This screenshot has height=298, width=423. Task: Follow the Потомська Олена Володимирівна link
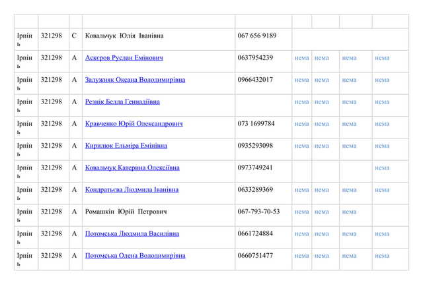[x=135, y=256]
